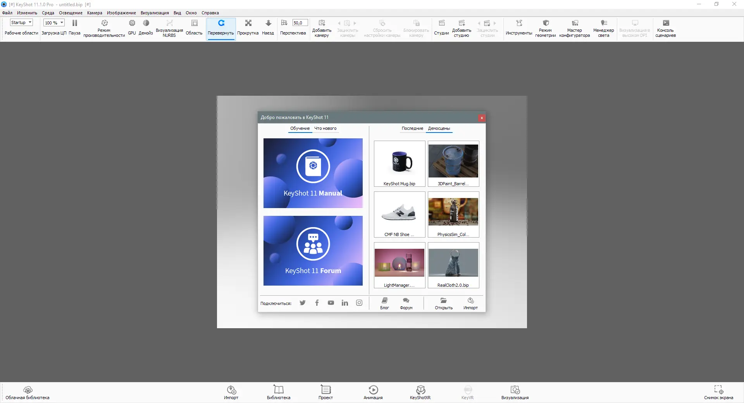Viewport: 744px width, 403px height.
Task: Open the KeyShot 11 Forum banner
Action: click(313, 251)
